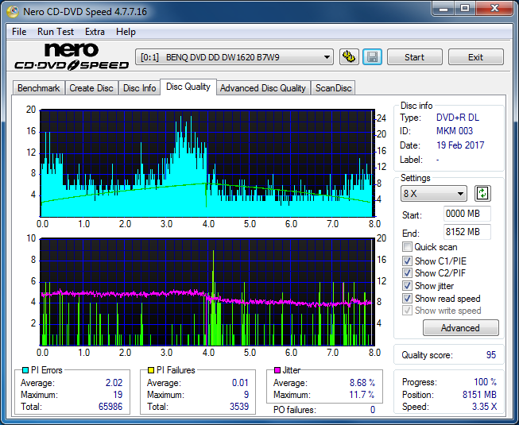Click the Exit button
Image resolution: width=519 pixels, height=425 pixels.
click(475, 57)
